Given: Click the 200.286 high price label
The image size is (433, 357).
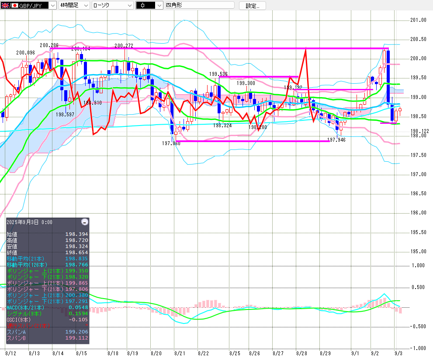Looking at the screenshot, I should [49, 45].
